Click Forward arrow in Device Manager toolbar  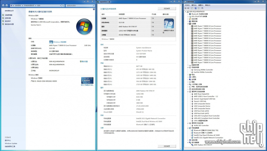tap(188, 8)
